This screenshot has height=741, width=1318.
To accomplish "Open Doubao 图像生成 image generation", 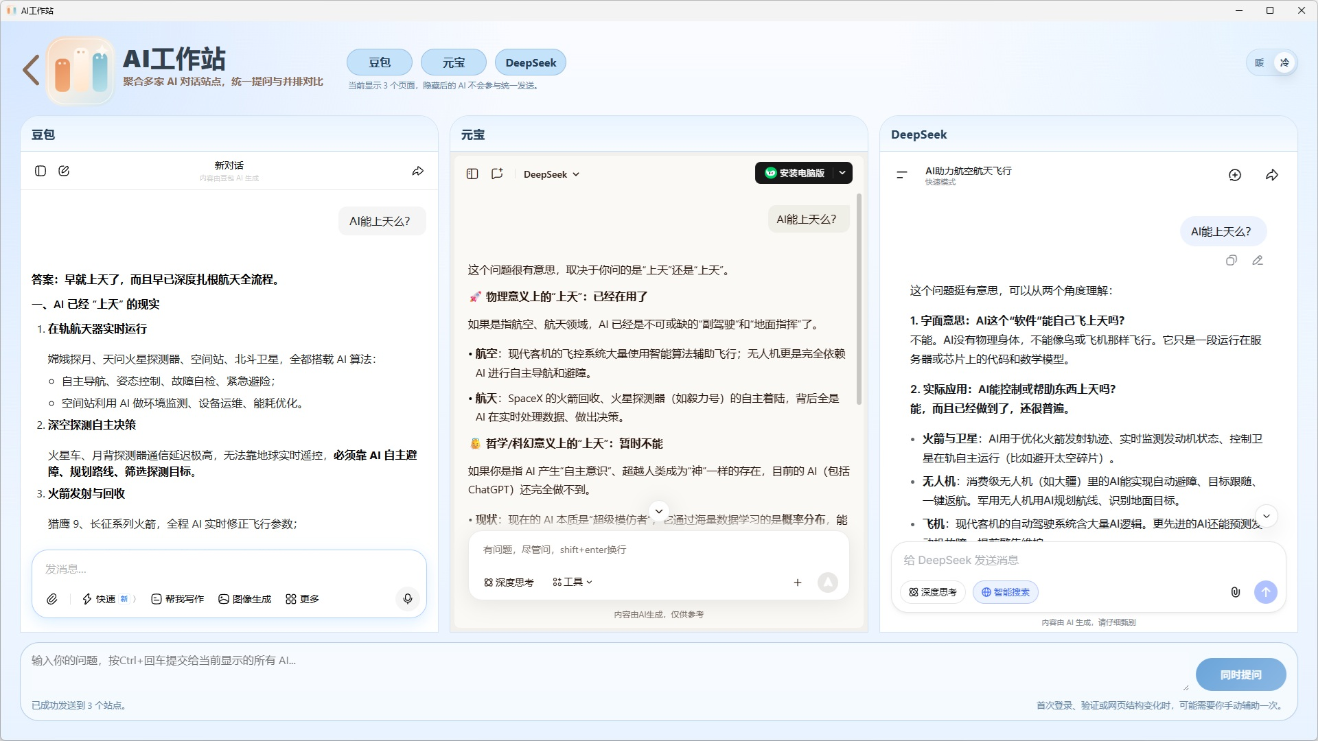I will coord(245,599).
